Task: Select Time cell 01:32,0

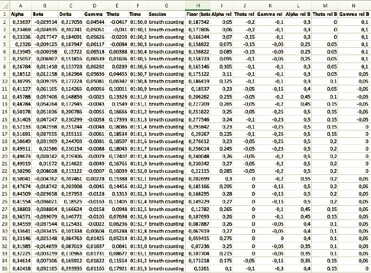Action: 138,171
